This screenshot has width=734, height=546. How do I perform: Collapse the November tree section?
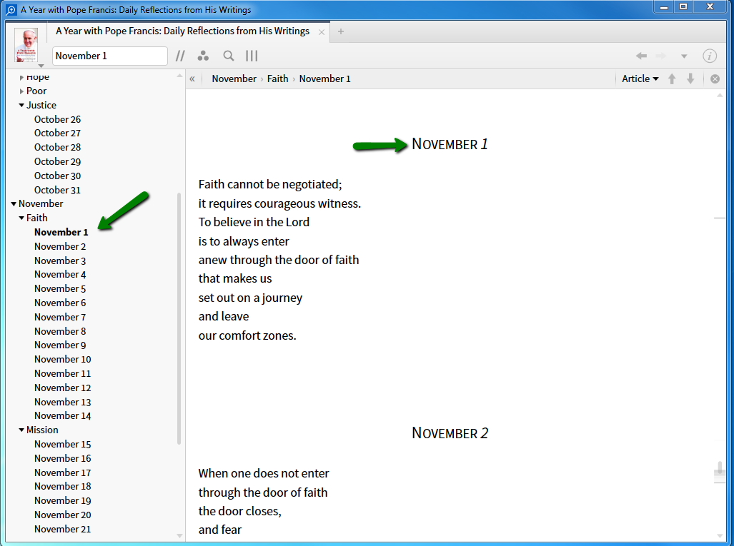tap(14, 204)
